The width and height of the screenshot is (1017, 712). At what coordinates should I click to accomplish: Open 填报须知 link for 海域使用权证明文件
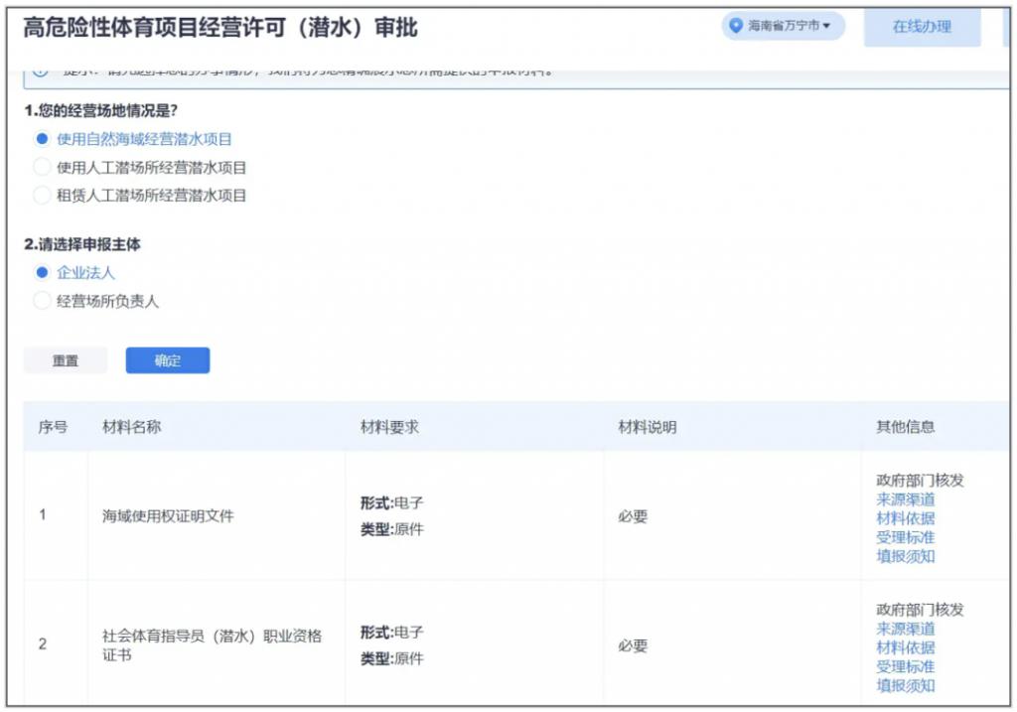click(905, 556)
